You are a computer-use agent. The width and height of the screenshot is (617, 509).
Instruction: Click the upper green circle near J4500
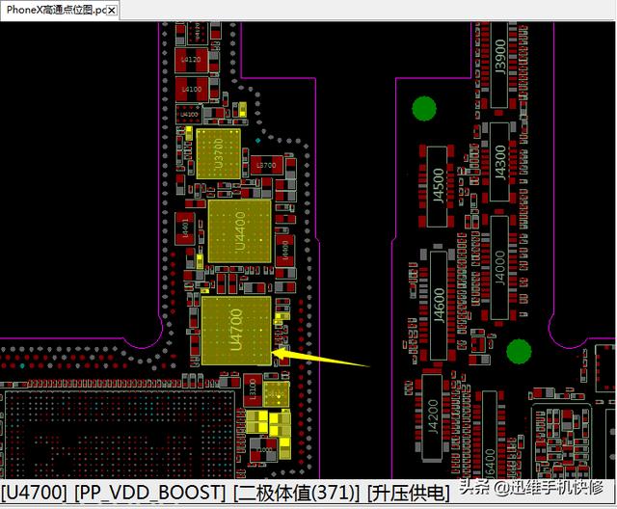(421, 108)
